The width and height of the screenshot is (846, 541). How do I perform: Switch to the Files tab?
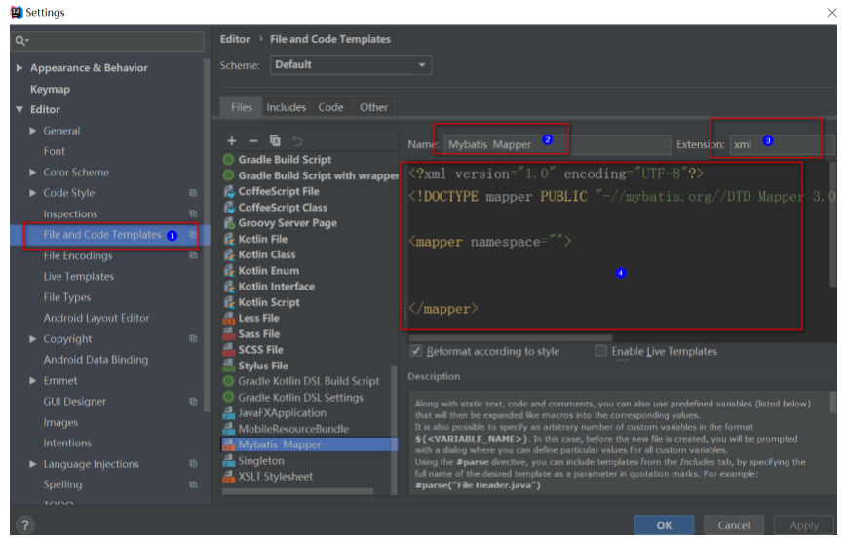(x=241, y=107)
